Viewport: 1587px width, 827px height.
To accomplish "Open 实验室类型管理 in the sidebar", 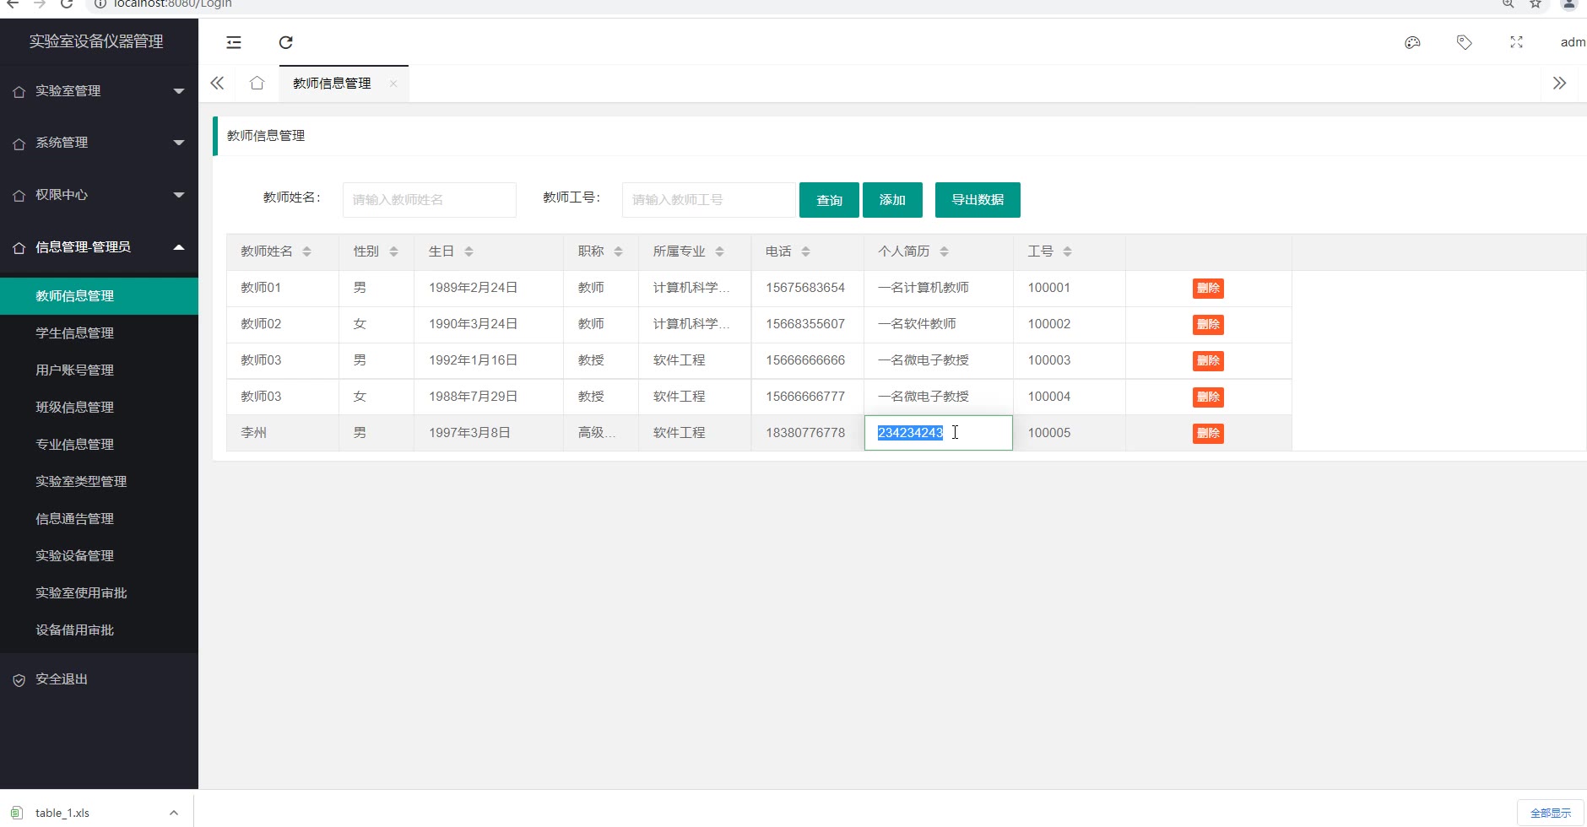I will 99,482.
